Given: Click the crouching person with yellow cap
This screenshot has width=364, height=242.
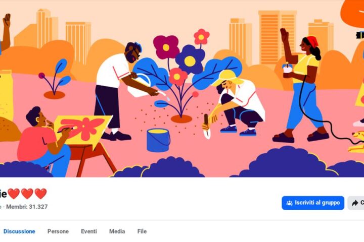Looking at the screenshot, I should pyautogui.click(x=235, y=104).
